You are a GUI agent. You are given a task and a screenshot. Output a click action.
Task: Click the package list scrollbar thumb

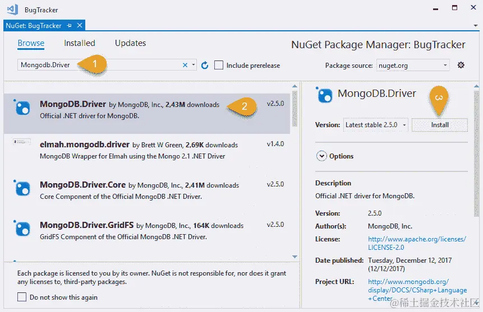pyautogui.click(x=295, y=108)
